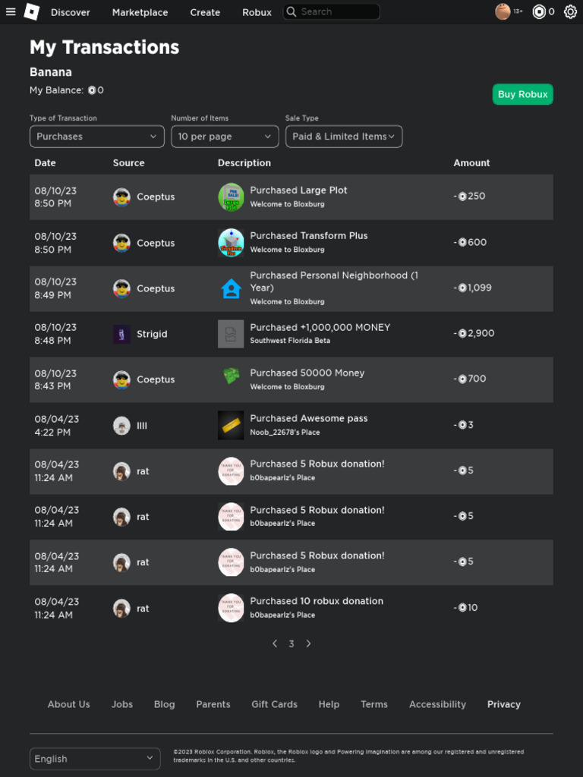Expand the Sale Type dropdown
This screenshot has width=583, height=777.
[344, 137]
